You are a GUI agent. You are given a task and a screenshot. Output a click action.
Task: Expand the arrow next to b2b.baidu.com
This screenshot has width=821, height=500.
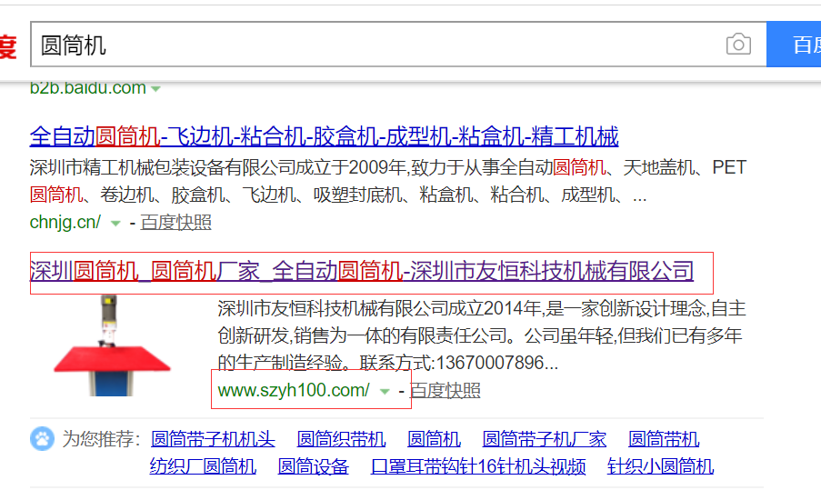(156, 89)
